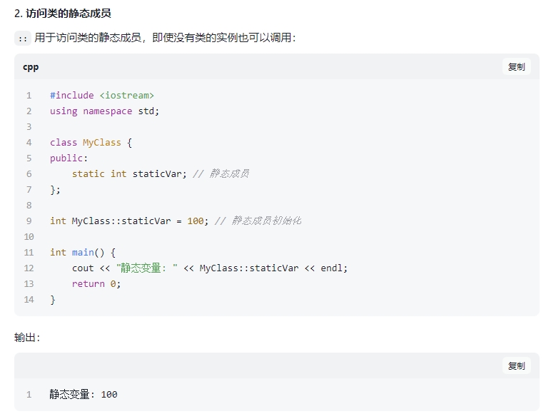Click the heading '2. 访问类的静态成员'
This screenshot has height=414, width=546.
click(x=63, y=14)
